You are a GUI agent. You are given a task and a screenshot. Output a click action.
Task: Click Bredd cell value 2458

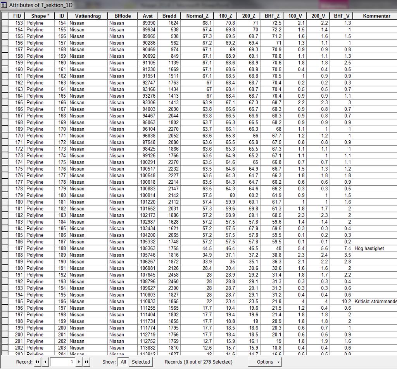tap(169, 275)
